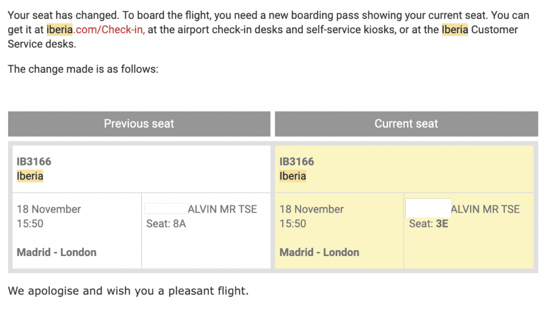549x309 pixels.
Task: Click the Iberia airline label under Previous seat
Action: point(30,176)
